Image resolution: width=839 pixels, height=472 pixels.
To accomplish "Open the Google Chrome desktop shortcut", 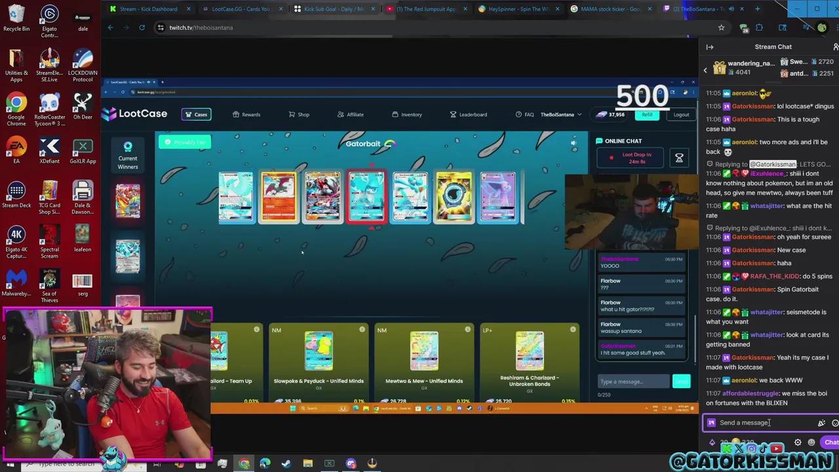I will click(x=16, y=110).
